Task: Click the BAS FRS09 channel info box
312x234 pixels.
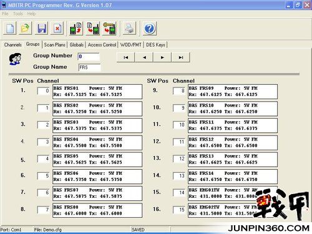Action: click(x=233, y=92)
